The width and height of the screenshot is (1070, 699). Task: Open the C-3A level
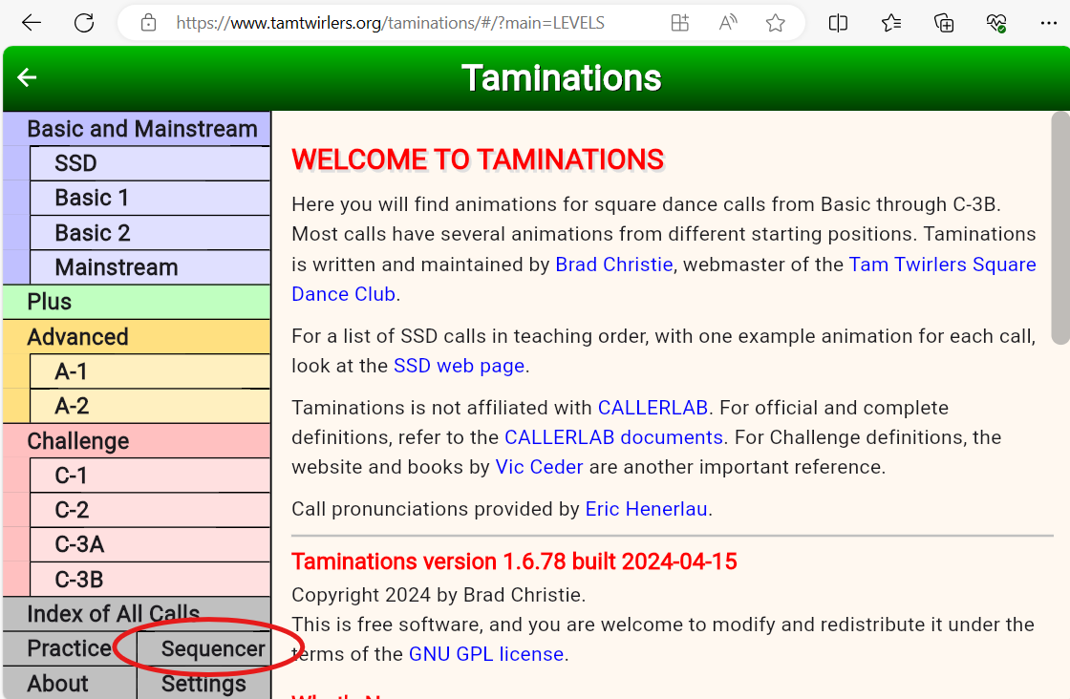150,544
